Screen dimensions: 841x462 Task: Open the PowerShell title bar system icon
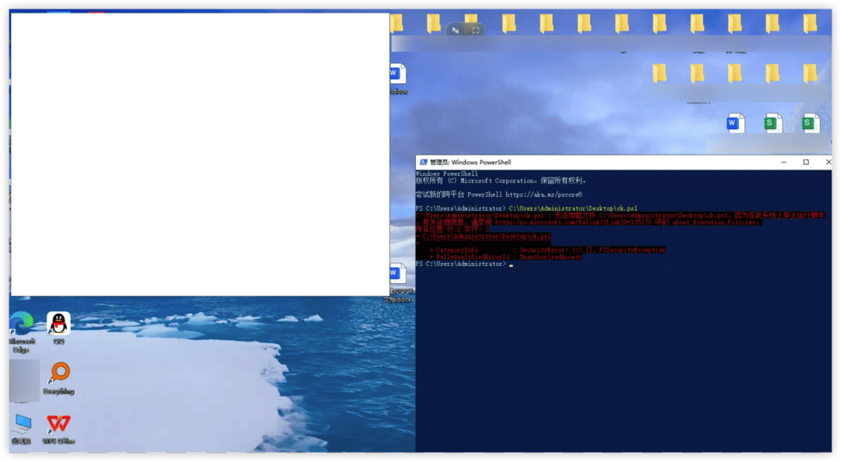pos(423,162)
